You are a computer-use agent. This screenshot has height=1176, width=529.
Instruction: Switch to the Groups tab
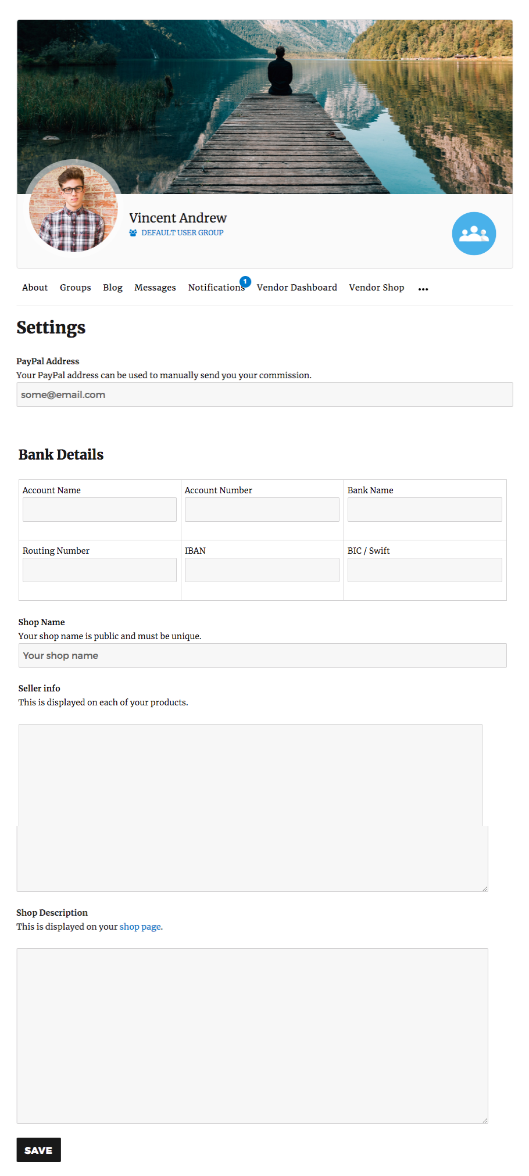76,288
